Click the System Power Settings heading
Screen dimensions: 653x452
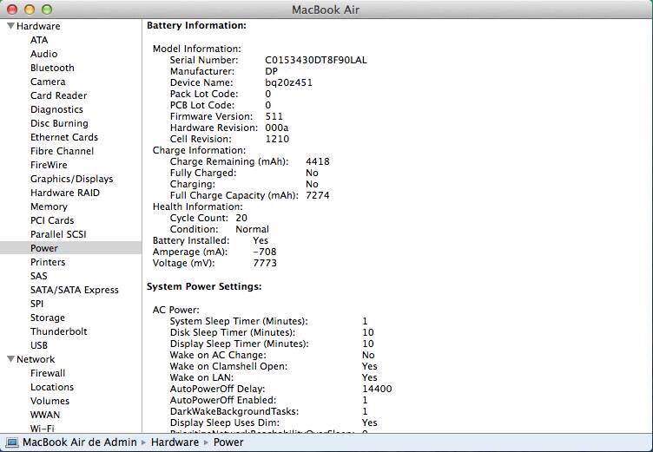pos(204,286)
